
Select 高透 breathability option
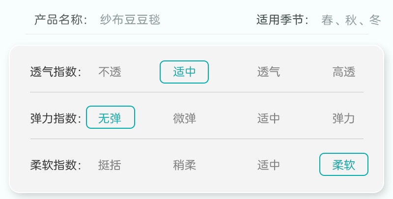tap(344, 72)
